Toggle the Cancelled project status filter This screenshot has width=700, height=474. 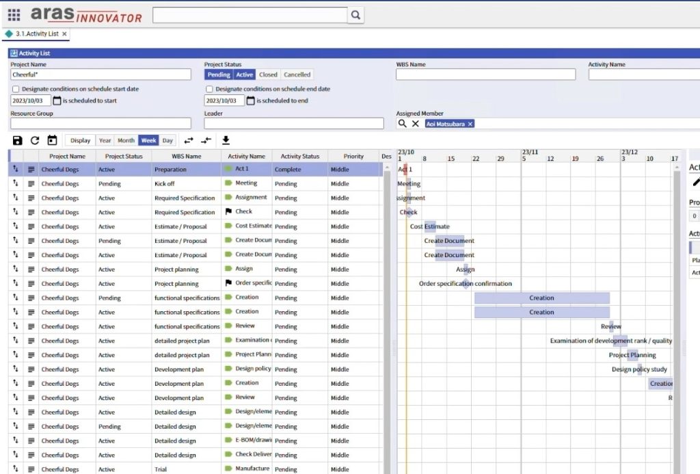click(x=297, y=75)
